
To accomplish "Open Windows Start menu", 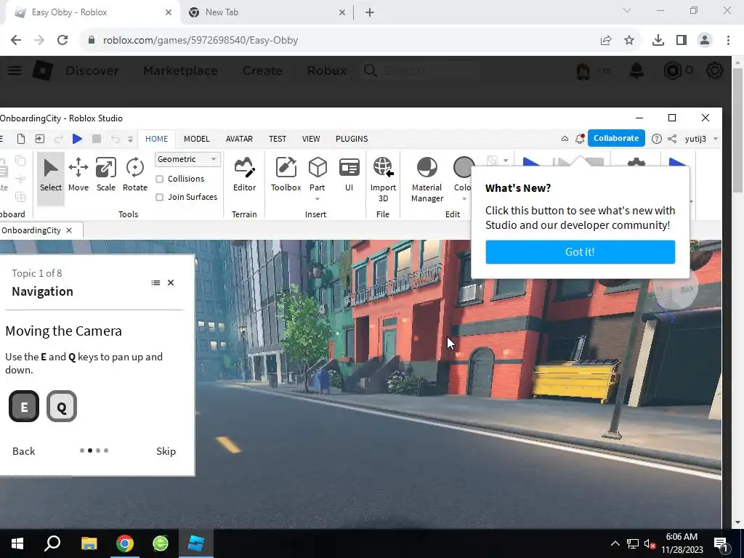I will (x=17, y=543).
